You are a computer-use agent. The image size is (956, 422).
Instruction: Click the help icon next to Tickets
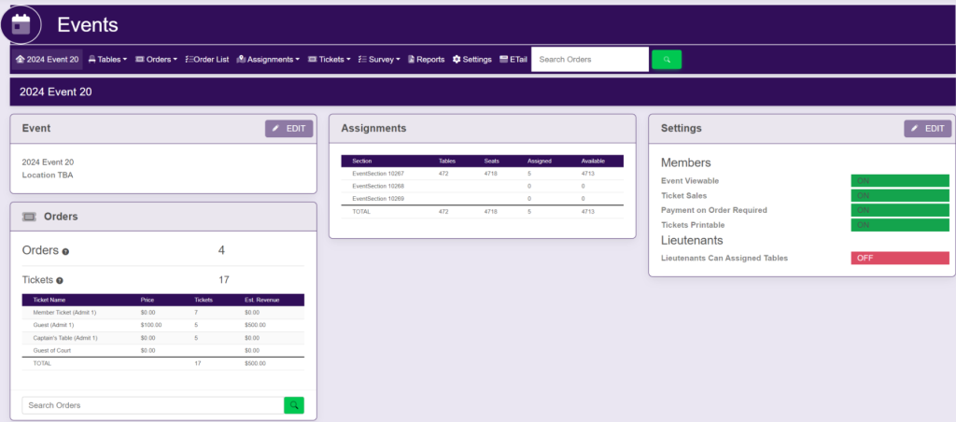60,280
